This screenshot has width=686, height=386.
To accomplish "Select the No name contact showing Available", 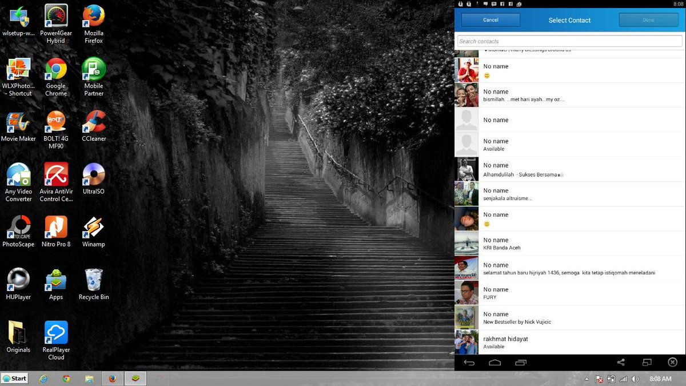I will [570, 145].
